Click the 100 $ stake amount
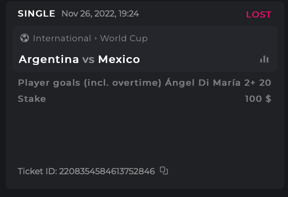Viewport: 288px width, 197px height. [258, 99]
